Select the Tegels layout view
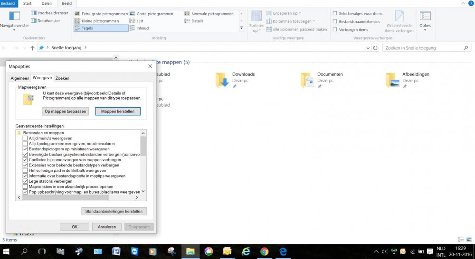475x259 pixels. [101, 28]
